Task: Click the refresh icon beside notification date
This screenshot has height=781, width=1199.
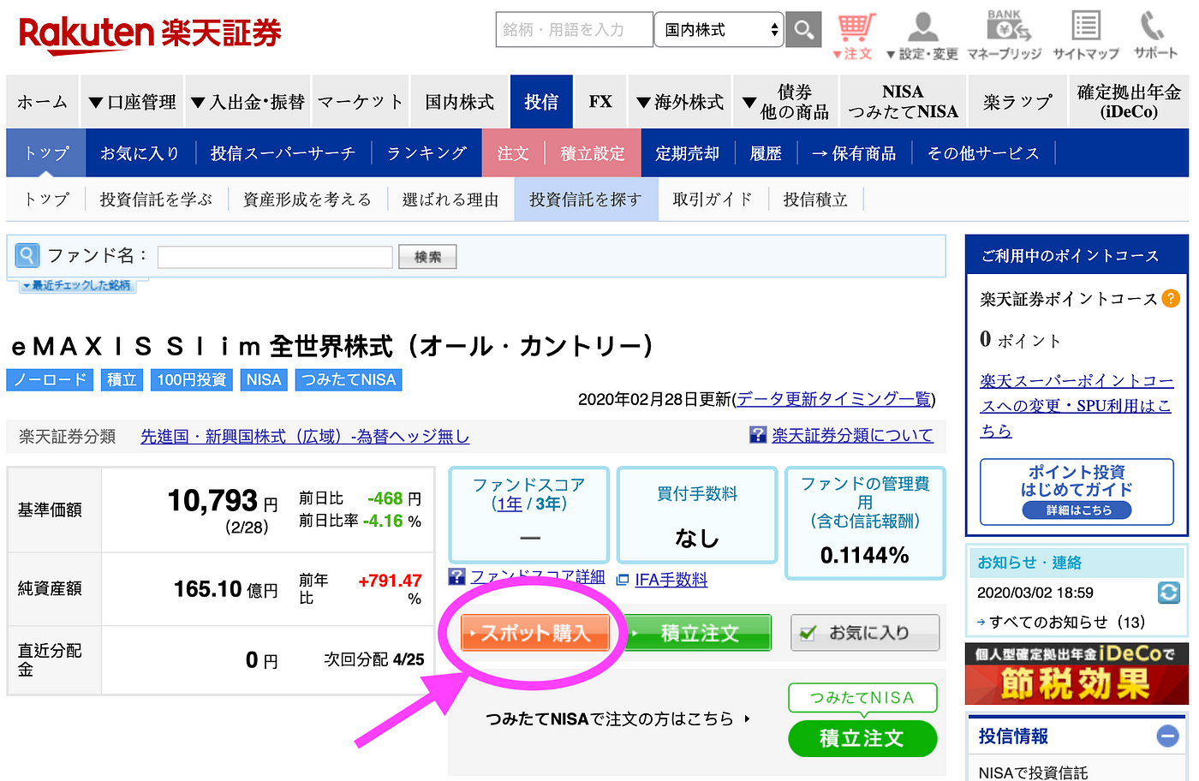Action: [1168, 592]
